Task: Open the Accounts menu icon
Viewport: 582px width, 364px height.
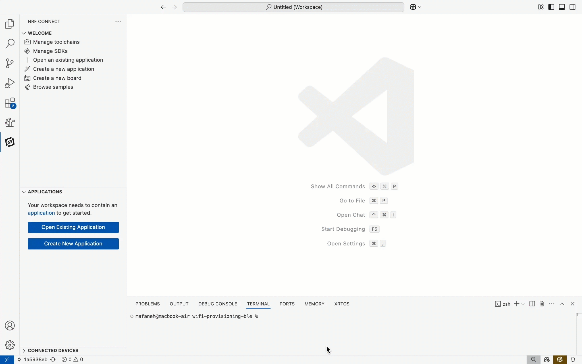Action: click(10, 326)
